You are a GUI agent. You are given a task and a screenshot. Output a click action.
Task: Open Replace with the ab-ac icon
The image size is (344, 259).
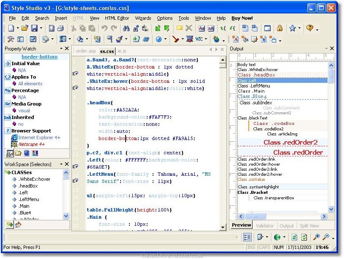pos(145,28)
